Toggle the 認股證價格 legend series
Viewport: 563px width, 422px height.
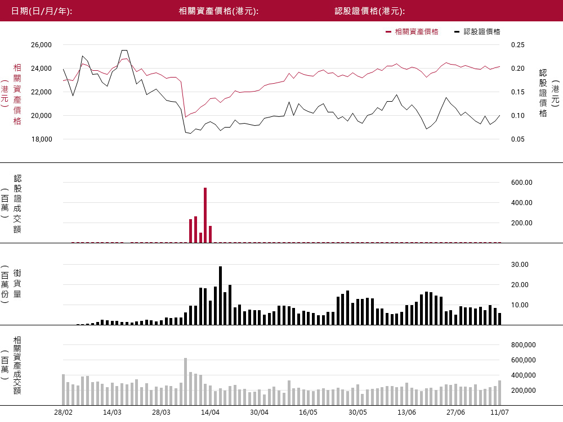point(477,32)
